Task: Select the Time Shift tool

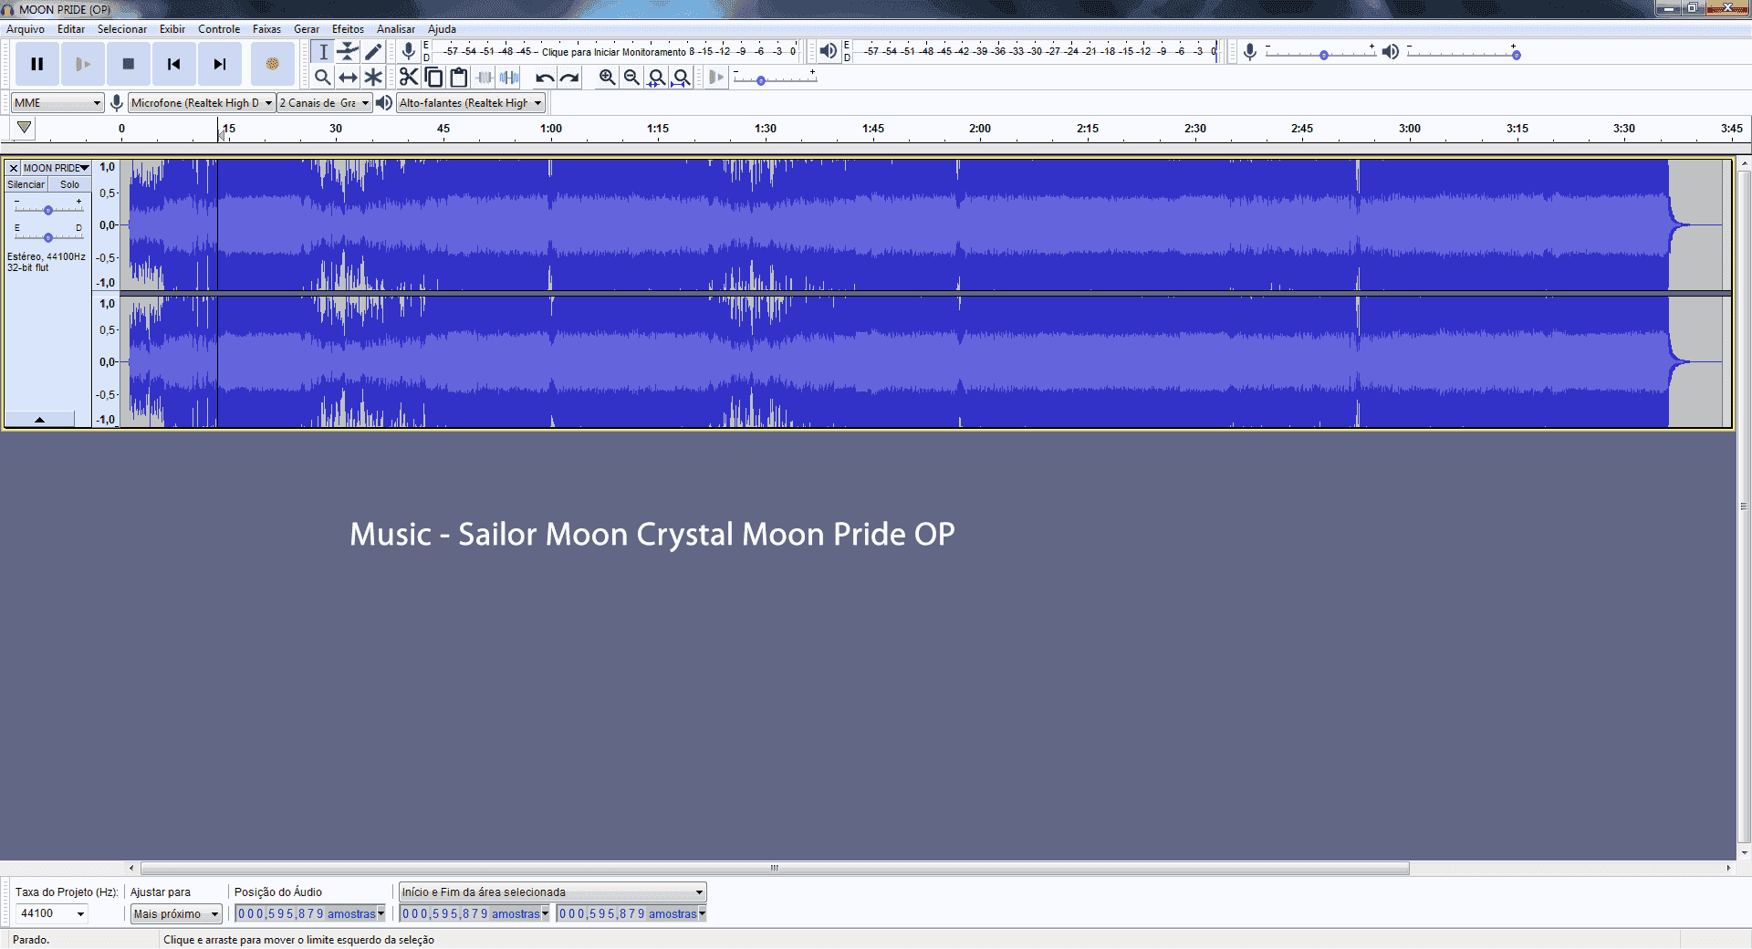Action: point(348,78)
